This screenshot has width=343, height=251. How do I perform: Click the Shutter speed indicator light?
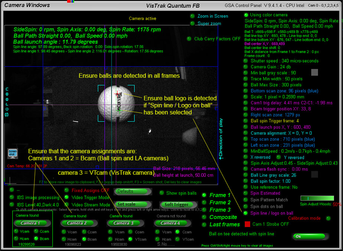(246, 61)
